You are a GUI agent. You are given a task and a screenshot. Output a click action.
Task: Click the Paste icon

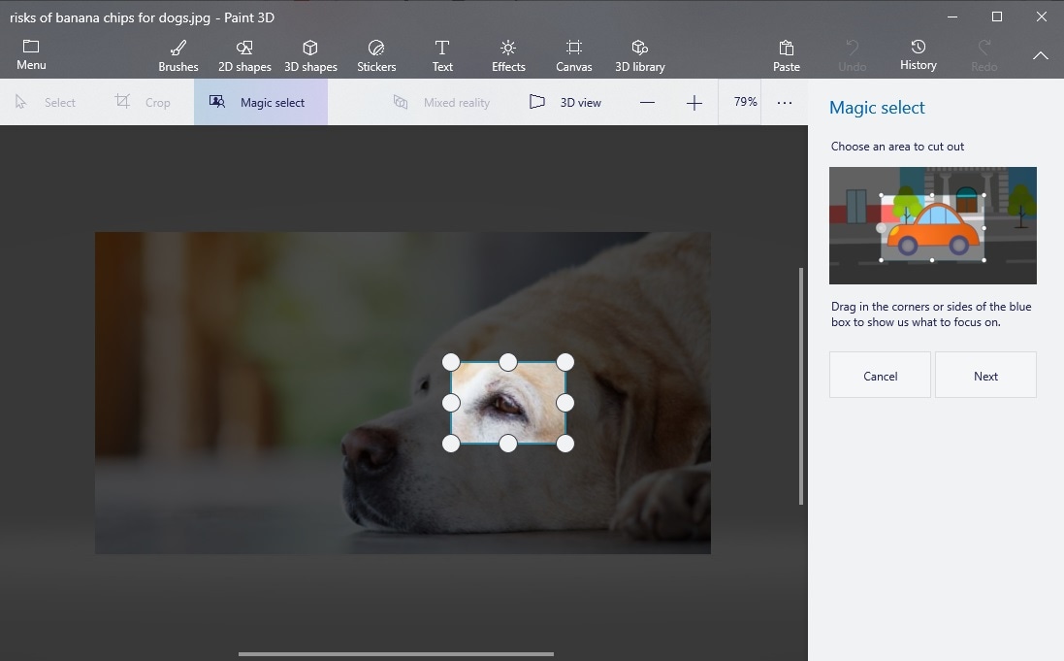(786, 48)
